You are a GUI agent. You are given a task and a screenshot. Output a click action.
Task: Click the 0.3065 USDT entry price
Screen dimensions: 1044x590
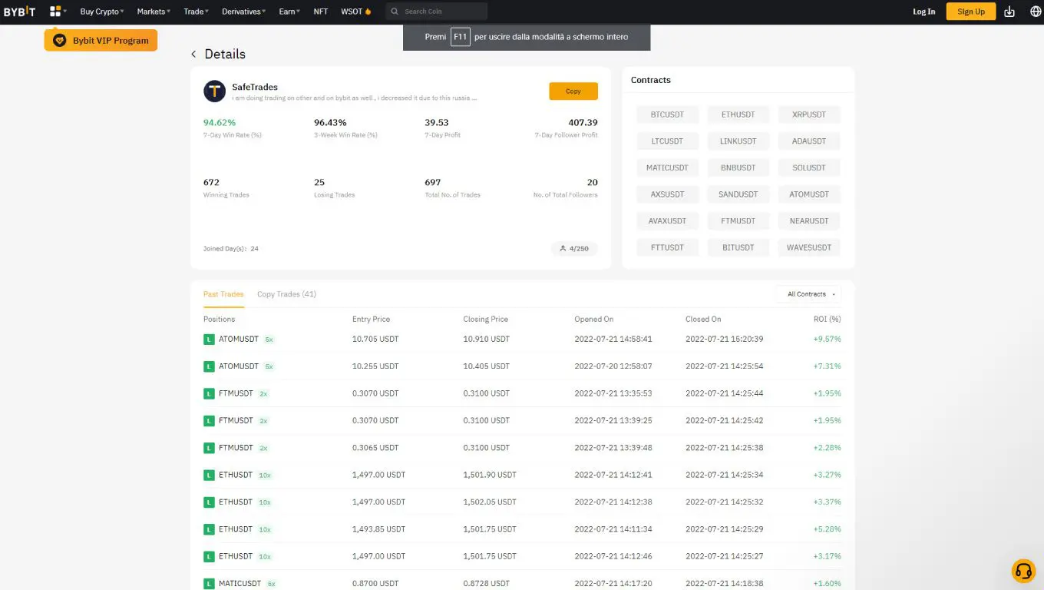tap(375, 448)
